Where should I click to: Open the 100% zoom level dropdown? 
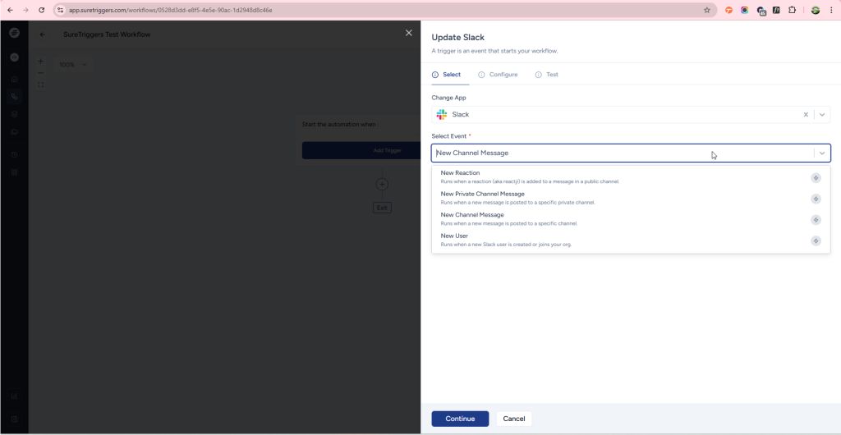72,65
